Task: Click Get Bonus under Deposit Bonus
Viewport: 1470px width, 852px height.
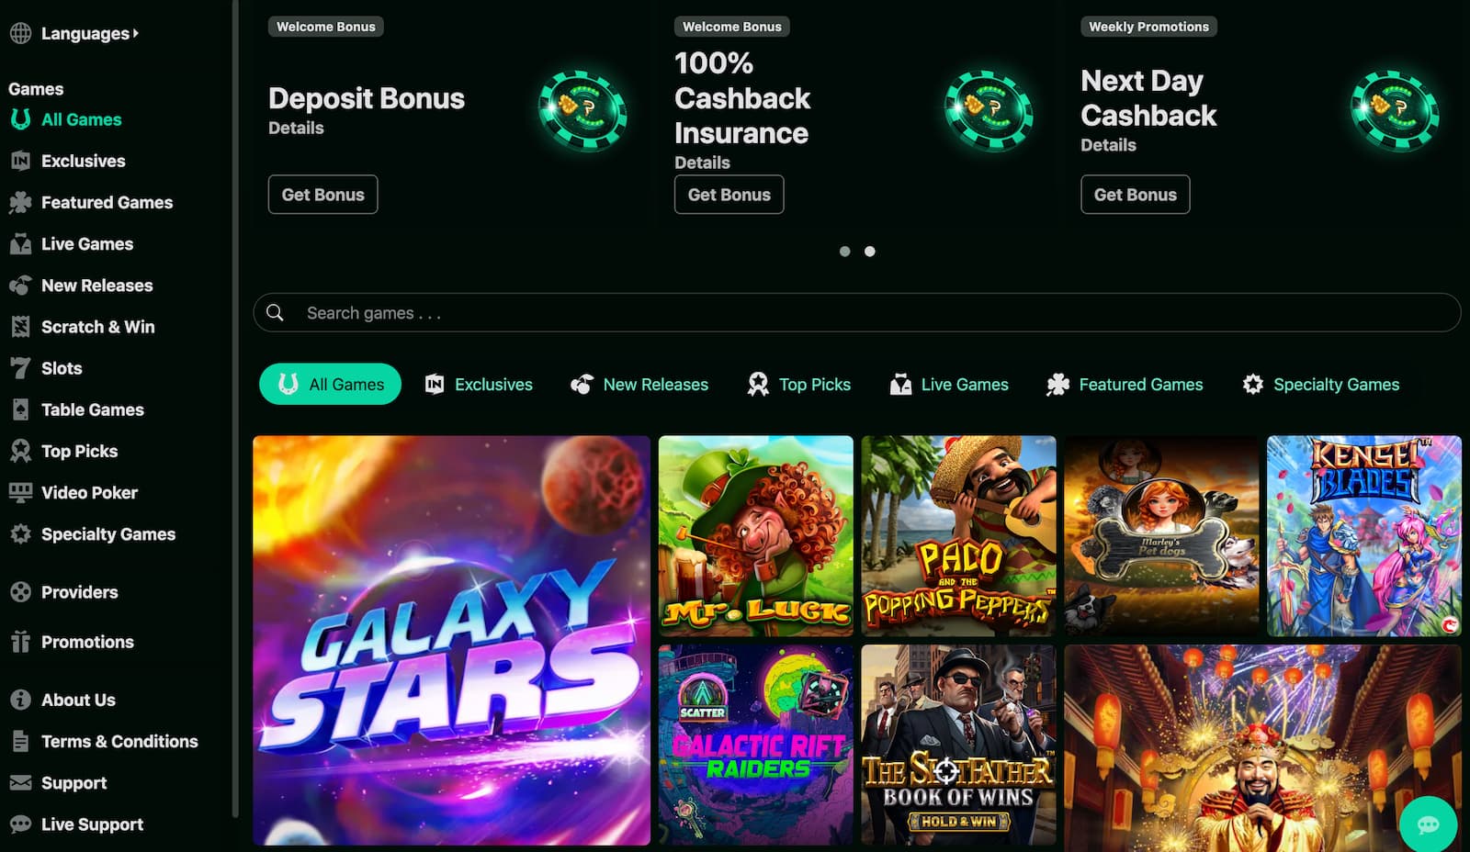Action: click(322, 195)
